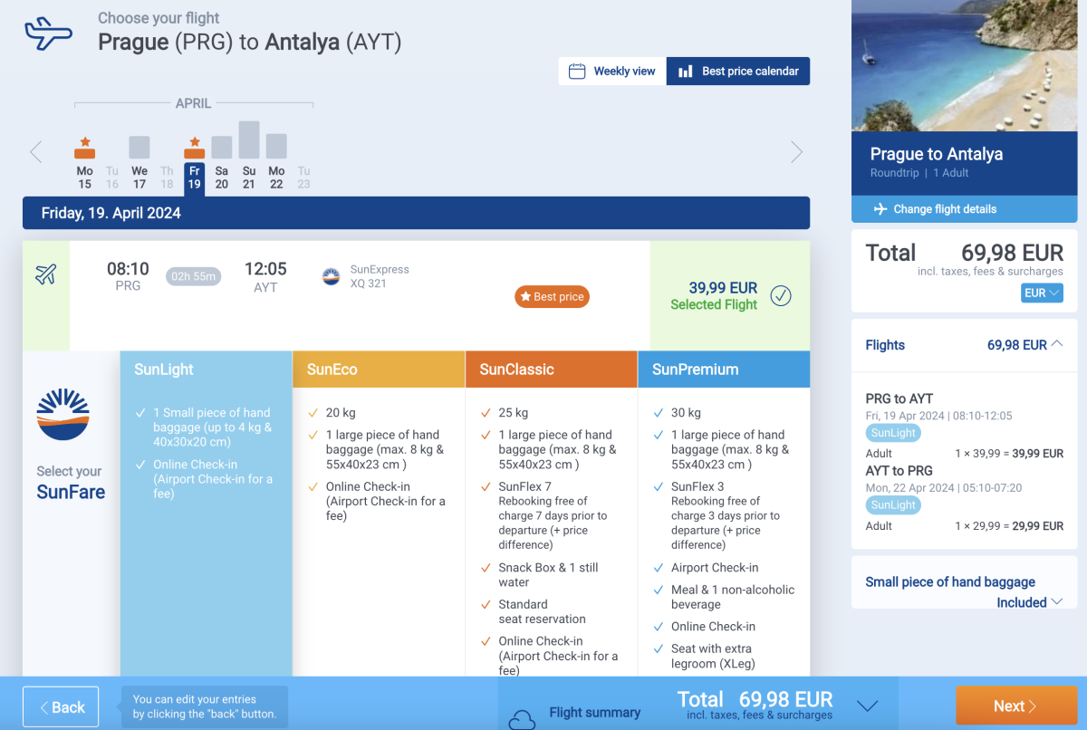Image resolution: width=1087 pixels, height=730 pixels.
Task: Click the SunExpress sun logo above SunFare
Action: pos(63,414)
